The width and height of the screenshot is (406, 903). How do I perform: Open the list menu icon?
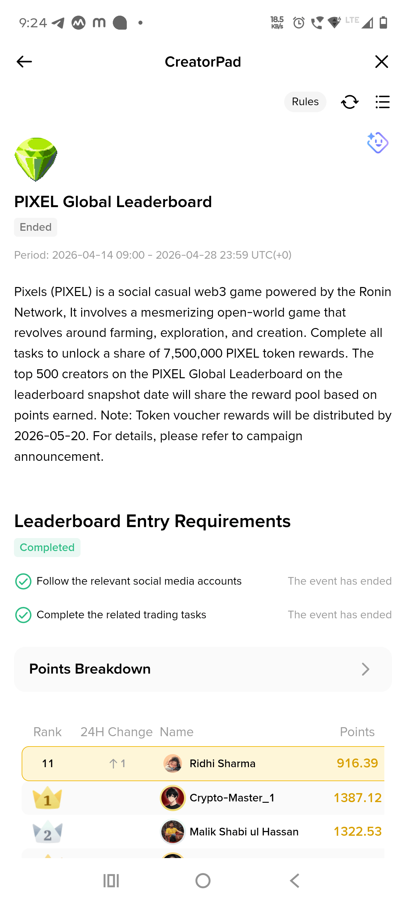click(382, 102)
